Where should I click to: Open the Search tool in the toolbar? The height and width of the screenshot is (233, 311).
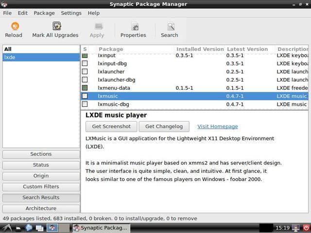tap(170, 29)
